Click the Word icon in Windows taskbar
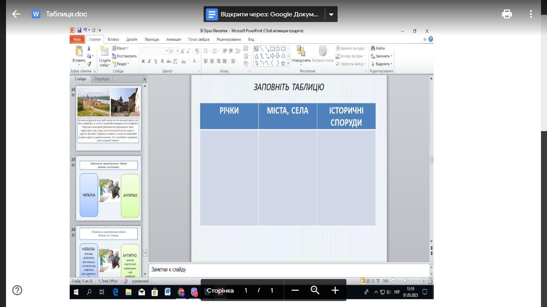 tap(167, 292)
